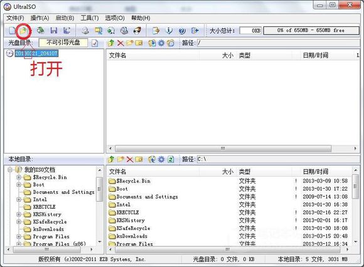
Task: Click the Add files icon beside the 路径: / field
Action: (x=152, y=43)
